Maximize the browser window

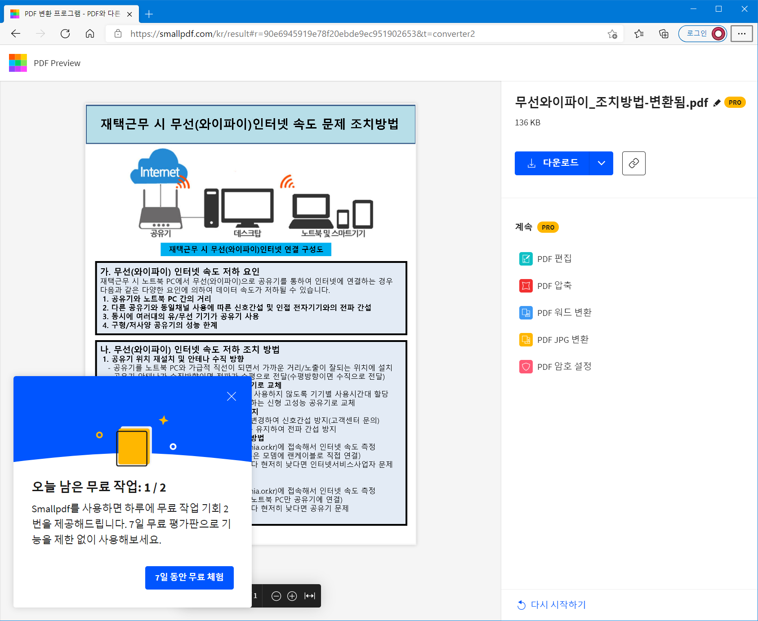click(x=718, y=9)
